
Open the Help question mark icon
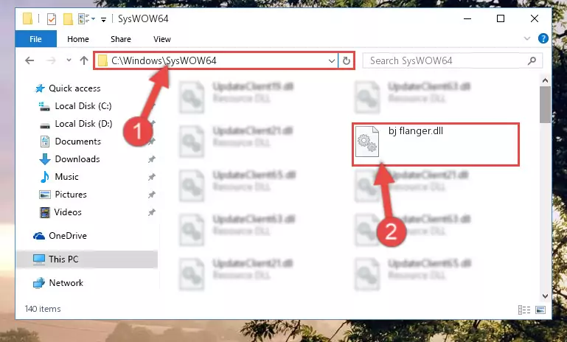point(543,38)
